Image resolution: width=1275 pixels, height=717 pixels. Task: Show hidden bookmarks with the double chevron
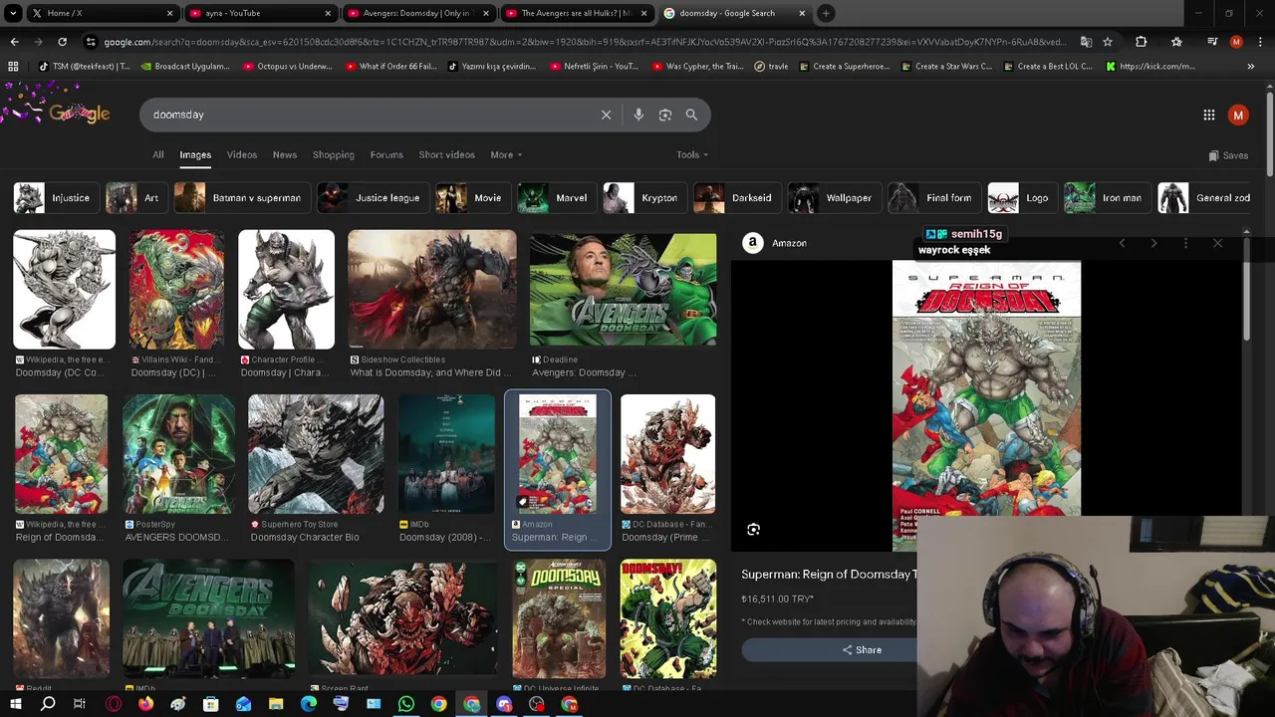pyautogui.click(x=1251, y=67)
